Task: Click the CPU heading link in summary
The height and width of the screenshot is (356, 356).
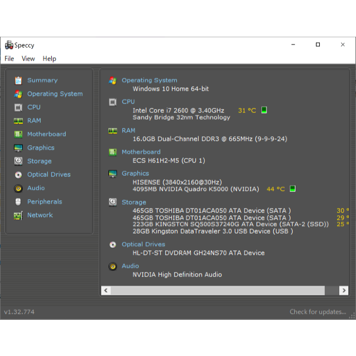Action: click(128, 102)
